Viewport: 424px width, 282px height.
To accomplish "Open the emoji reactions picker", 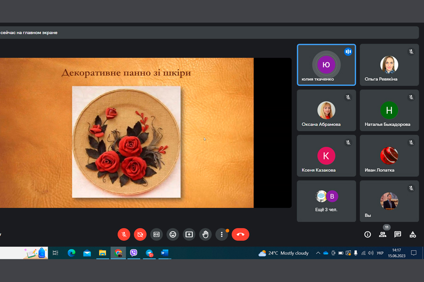I will click(173, 234).
